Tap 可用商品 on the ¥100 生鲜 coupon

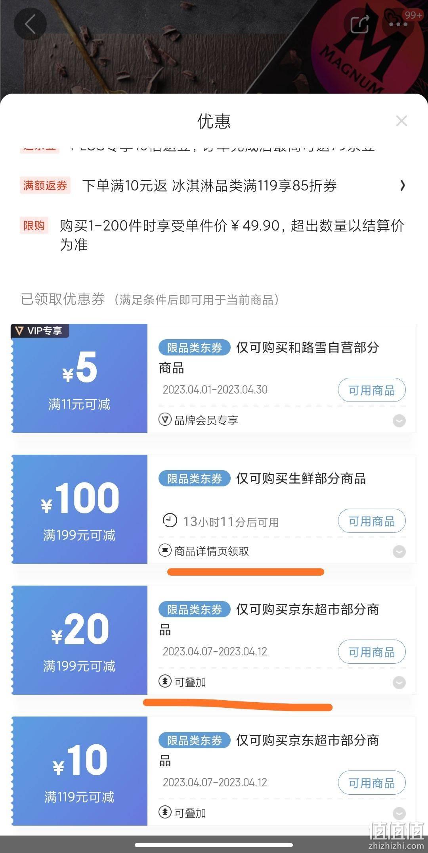(x=372, y=521)
